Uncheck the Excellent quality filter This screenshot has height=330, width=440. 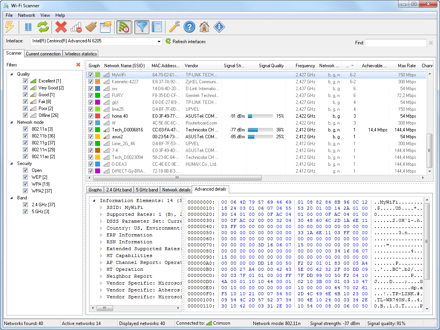(x=25, y=81)
